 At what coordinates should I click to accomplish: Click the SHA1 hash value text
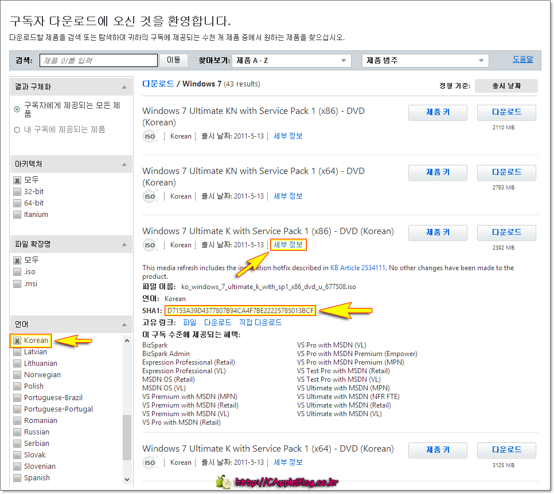240,311
